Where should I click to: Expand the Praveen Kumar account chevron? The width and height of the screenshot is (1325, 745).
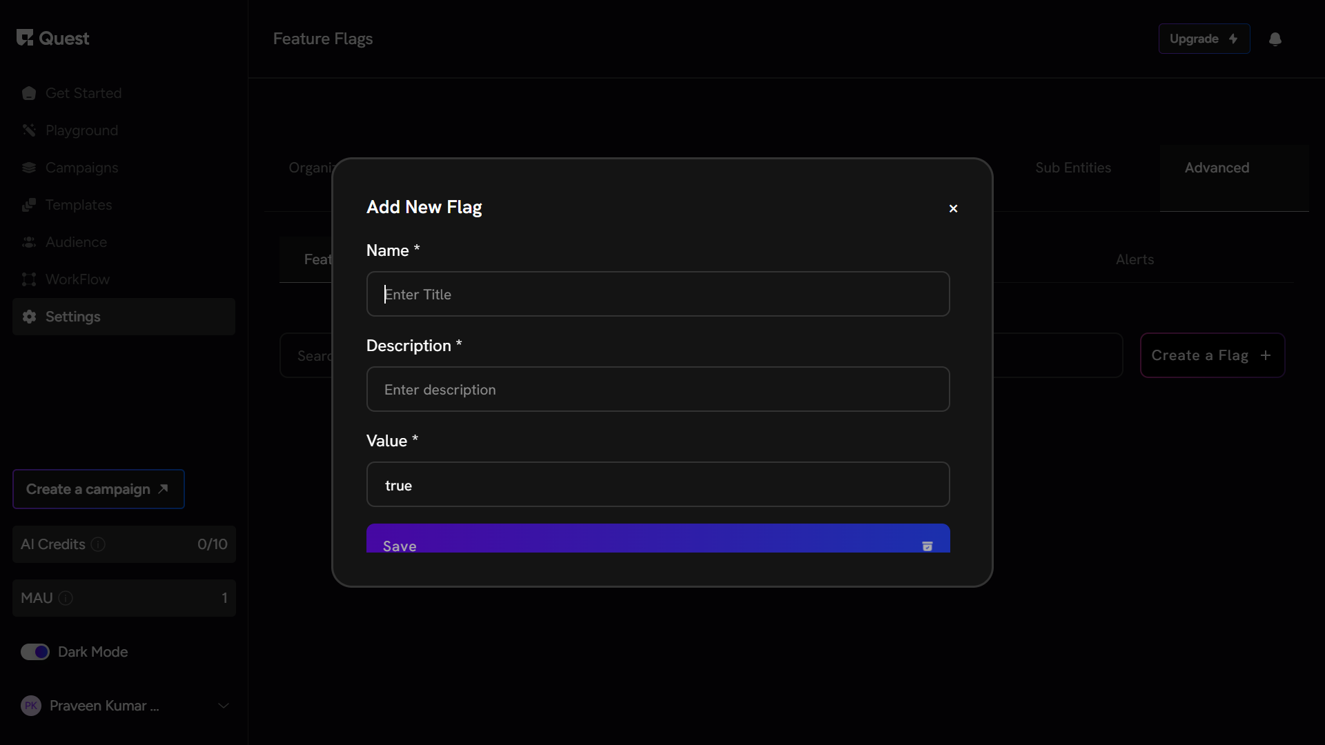click(224, 706)
